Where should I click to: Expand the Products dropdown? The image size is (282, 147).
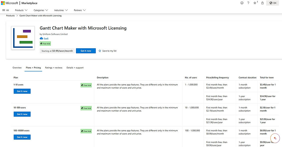click(x=21, y=10)
